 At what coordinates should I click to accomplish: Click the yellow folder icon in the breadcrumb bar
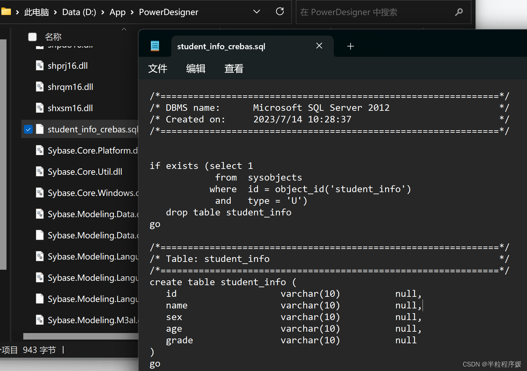pyautogui.click(x=6, y=11)
